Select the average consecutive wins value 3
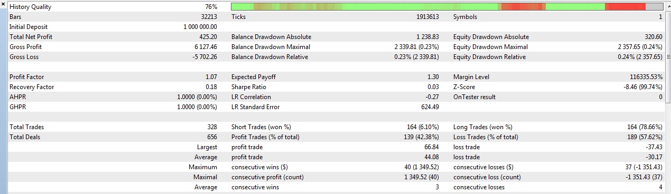This screenshot has height=194, width=671. (x=437, y=187)
